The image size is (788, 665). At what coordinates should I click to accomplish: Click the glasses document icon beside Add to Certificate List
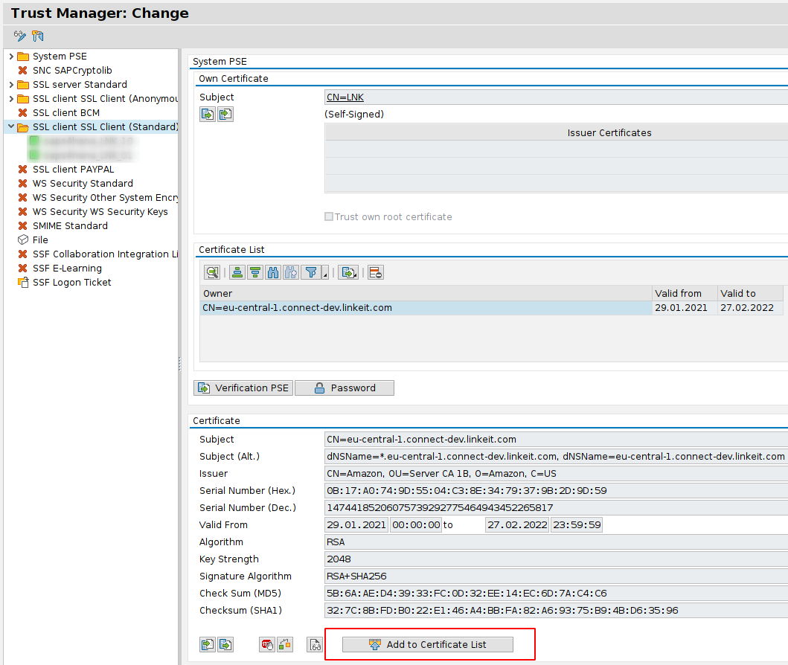click(x=315, y=645)
